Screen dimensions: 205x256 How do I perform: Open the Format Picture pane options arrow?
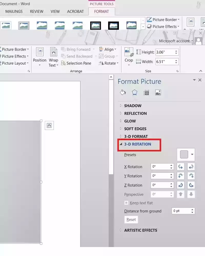point(194,80)
